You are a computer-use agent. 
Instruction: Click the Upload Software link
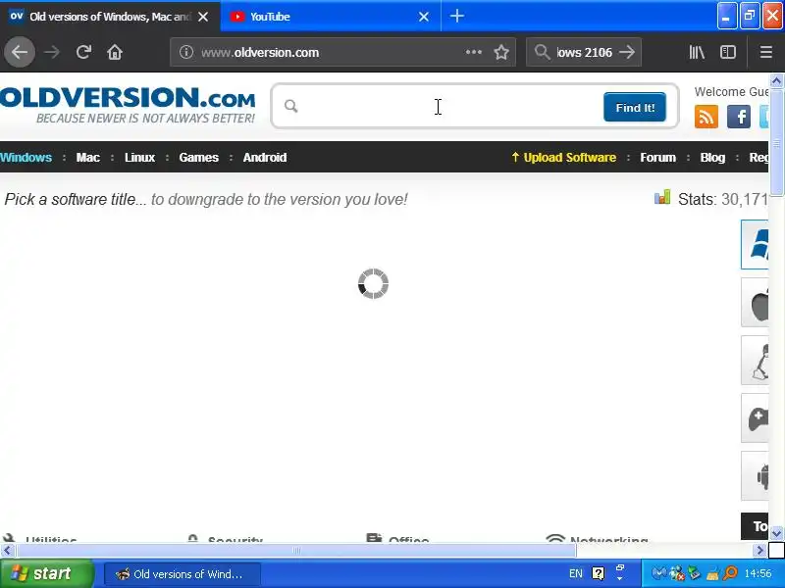pyautogui.click(x=563, y=158)
